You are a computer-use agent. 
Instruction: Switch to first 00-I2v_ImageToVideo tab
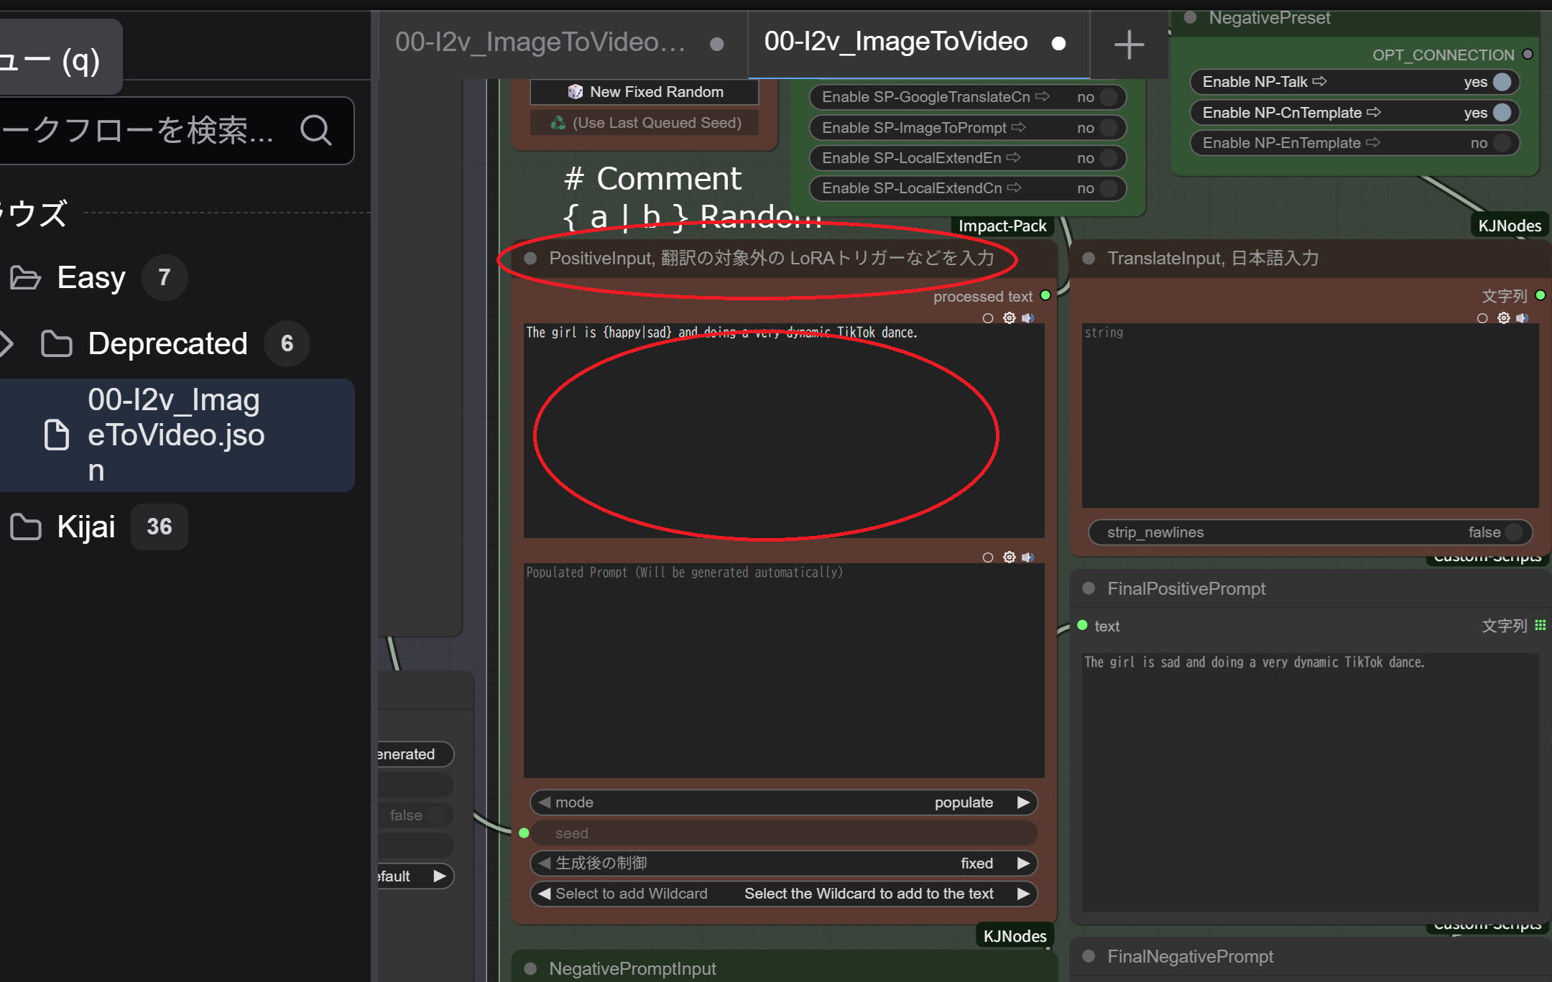click(x=540, y=43)
